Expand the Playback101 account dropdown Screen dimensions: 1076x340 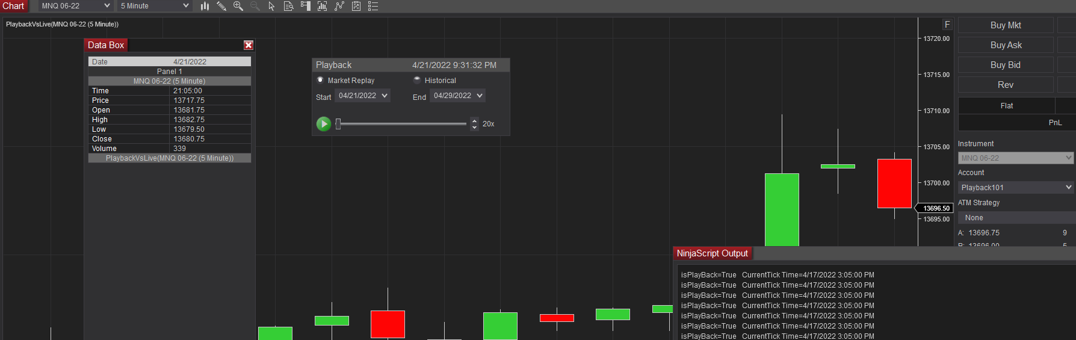click(1016, 187)
